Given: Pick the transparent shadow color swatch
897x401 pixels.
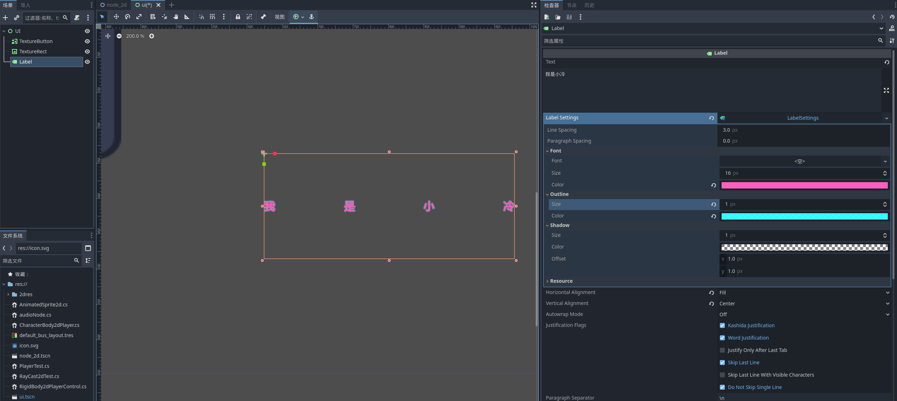Looking at the screenshot, I should (x=804, y=247).
